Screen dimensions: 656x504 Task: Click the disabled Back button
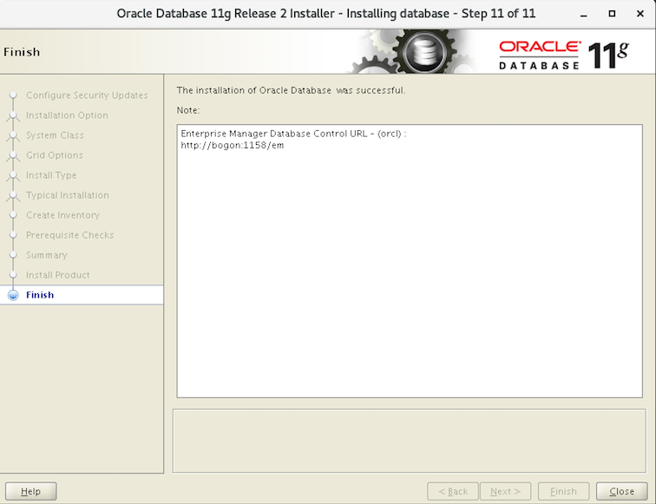(x=453, y=491)
